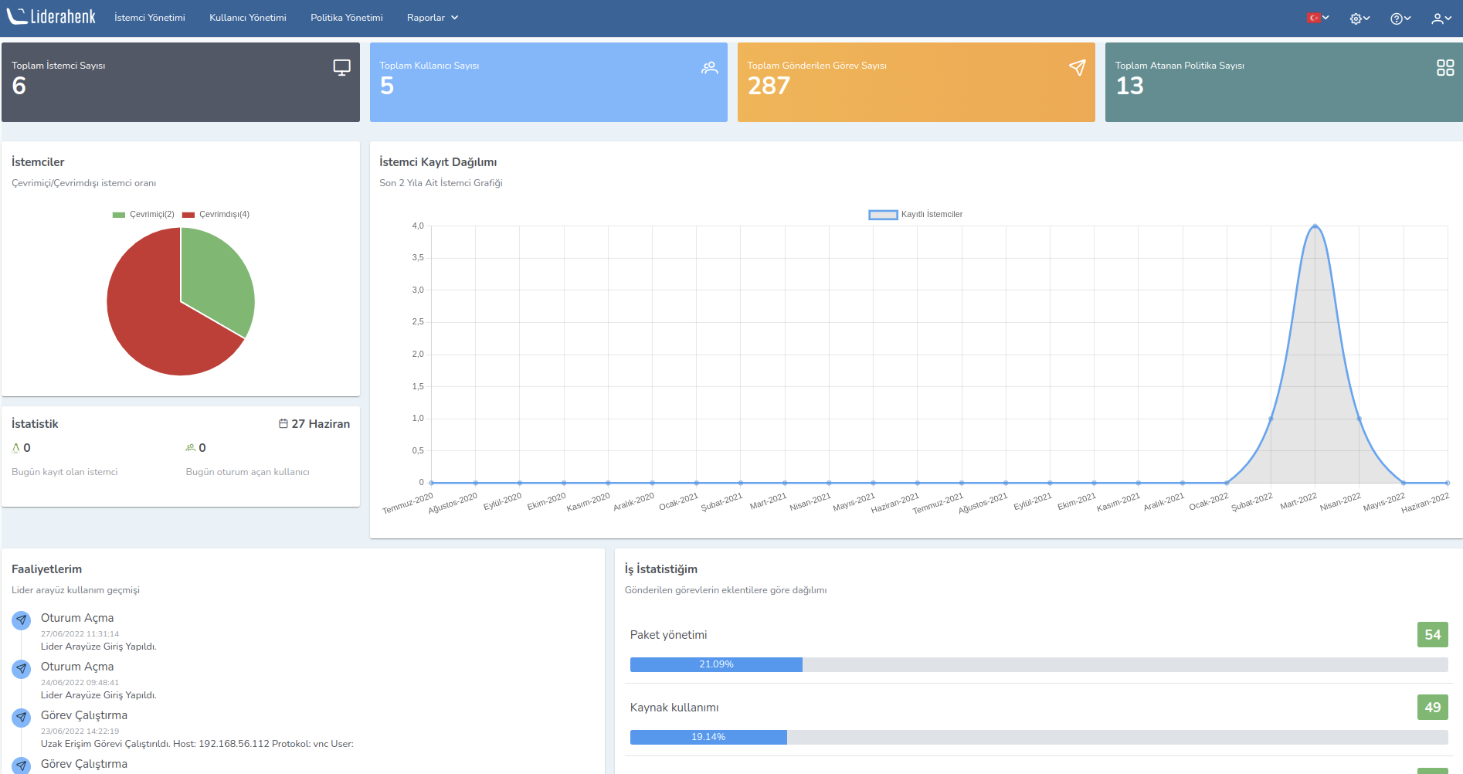Click the calendar icon next to 27 Haziran
Image resolution: width=1463 pixels, height=774 pixels.
[283, 424]
